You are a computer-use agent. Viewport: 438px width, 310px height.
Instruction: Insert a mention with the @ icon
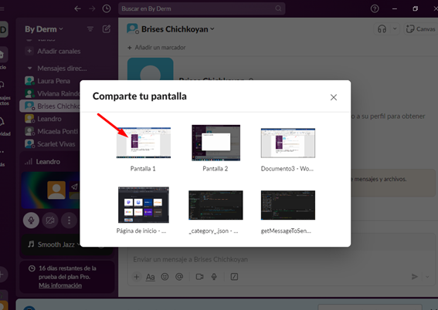point(179,277)
